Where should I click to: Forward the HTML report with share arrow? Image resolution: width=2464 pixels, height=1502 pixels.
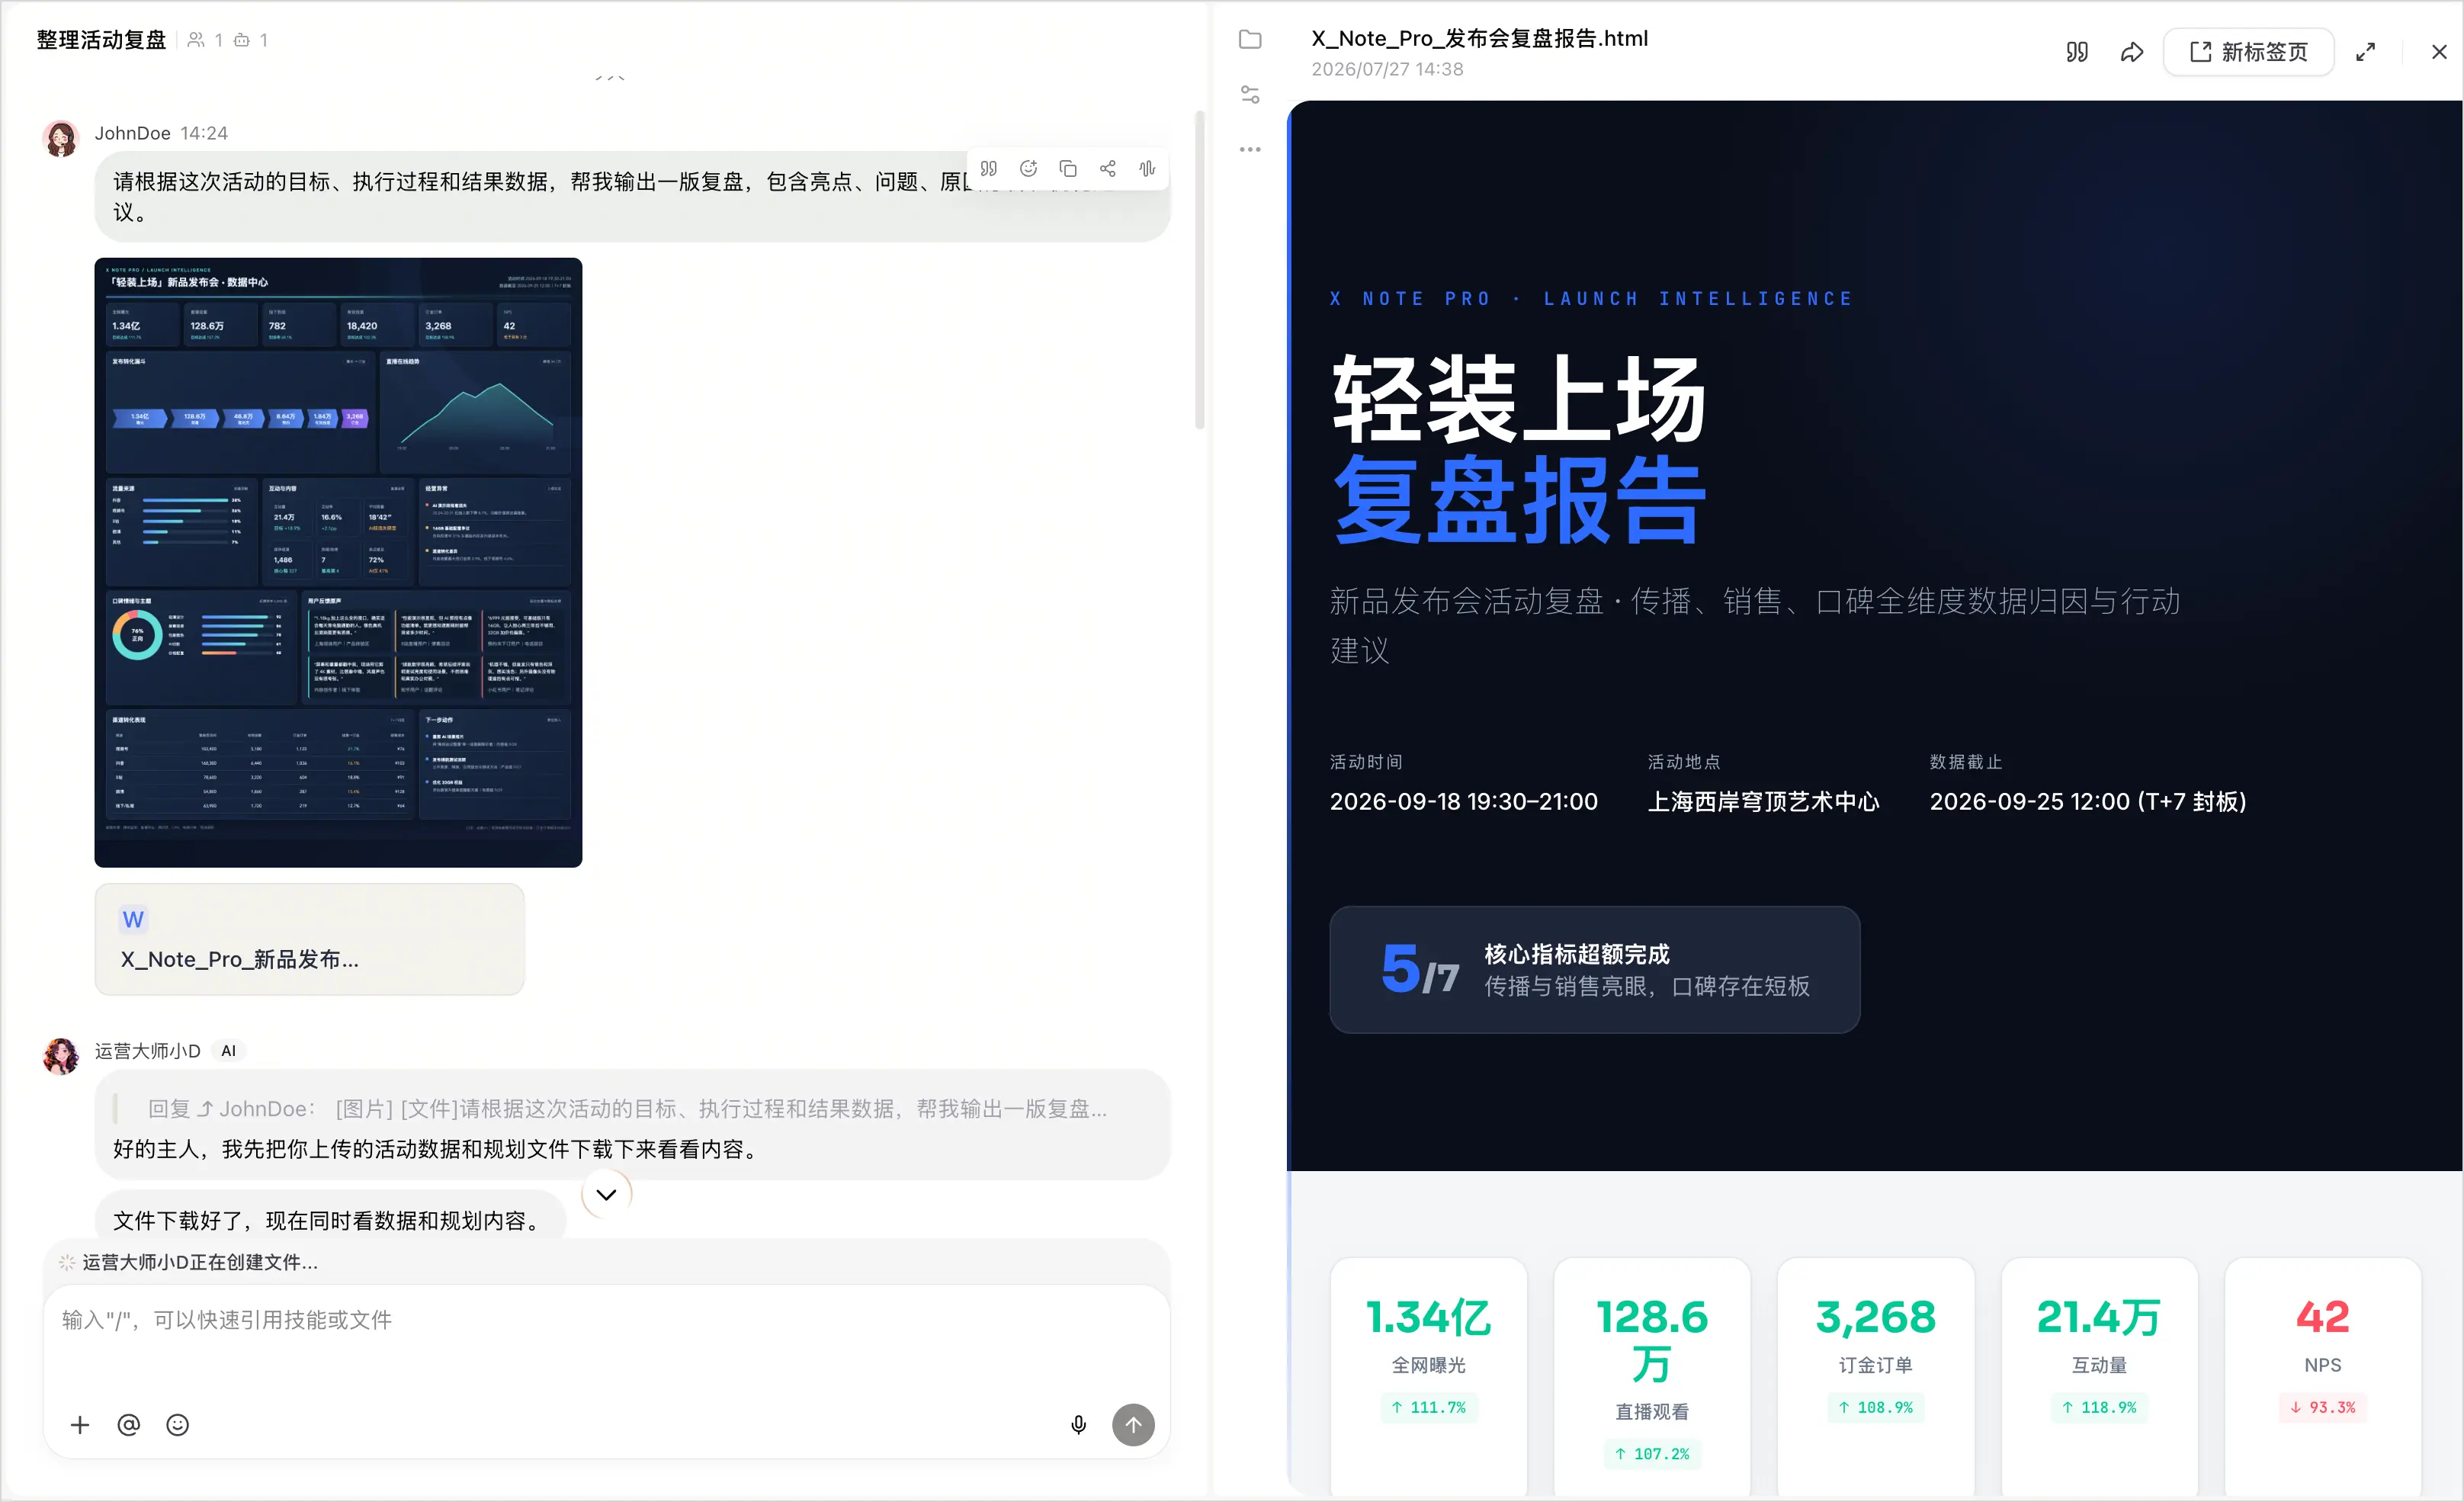(x=2132, y=52)
